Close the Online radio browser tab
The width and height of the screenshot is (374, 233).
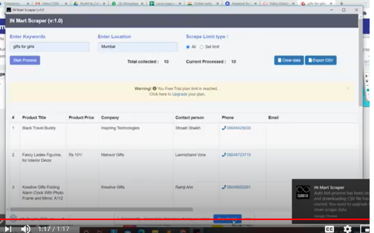coord(218,4)
